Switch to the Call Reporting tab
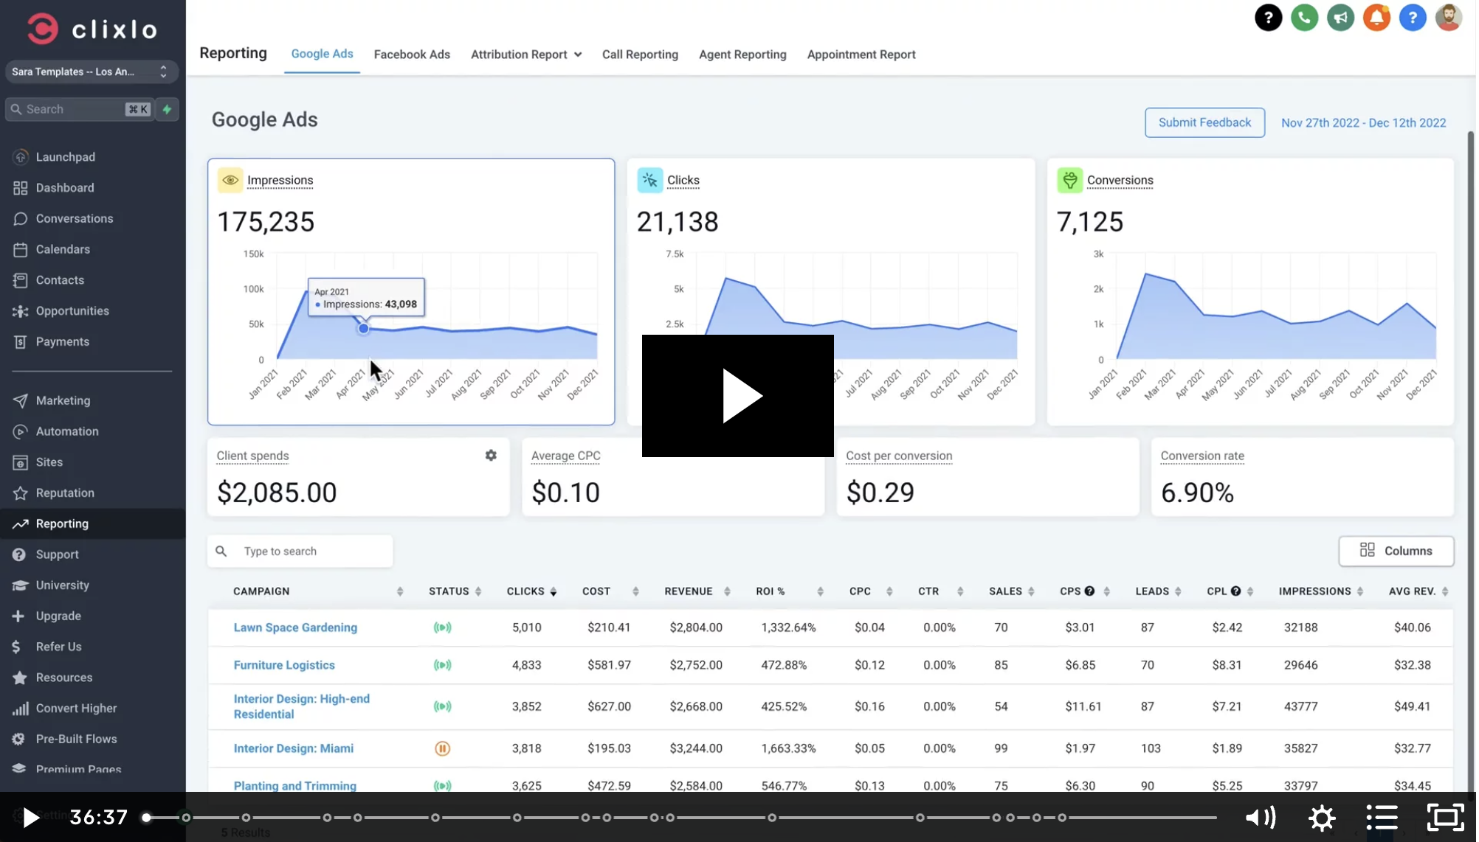1479x842 pixels. coord(641,55)
